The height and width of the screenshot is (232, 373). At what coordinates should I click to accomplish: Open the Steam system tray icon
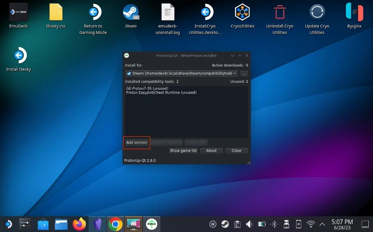(x=225, y=224)
